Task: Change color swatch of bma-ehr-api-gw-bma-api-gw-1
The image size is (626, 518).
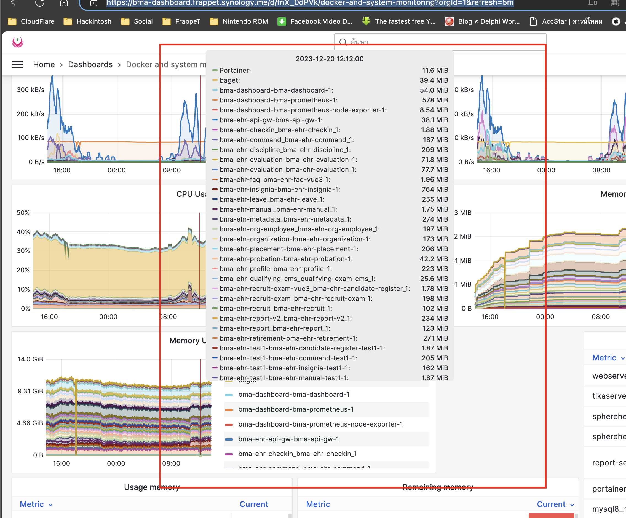Action: click(229, 439)
